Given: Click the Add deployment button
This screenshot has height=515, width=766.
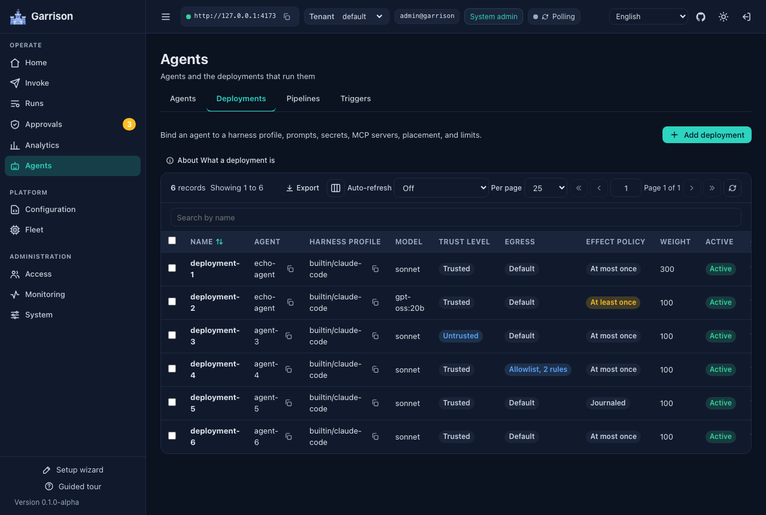Looking at the screenshot, I should 707,135.
